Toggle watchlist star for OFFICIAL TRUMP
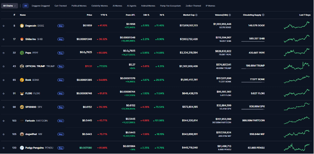The height and width of the screenshot is (154, 314). pos(4,66)
